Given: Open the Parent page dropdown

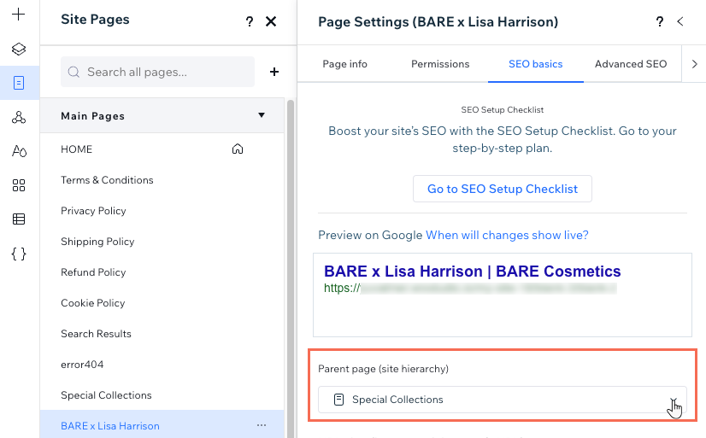Looking at the screenshot, I should pyautogui.click(x=503, y=400).
